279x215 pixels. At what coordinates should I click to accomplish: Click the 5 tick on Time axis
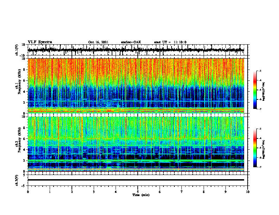coord(138,192)
